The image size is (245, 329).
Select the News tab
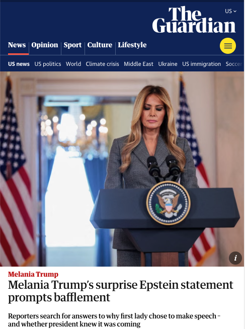pos(17,45)
